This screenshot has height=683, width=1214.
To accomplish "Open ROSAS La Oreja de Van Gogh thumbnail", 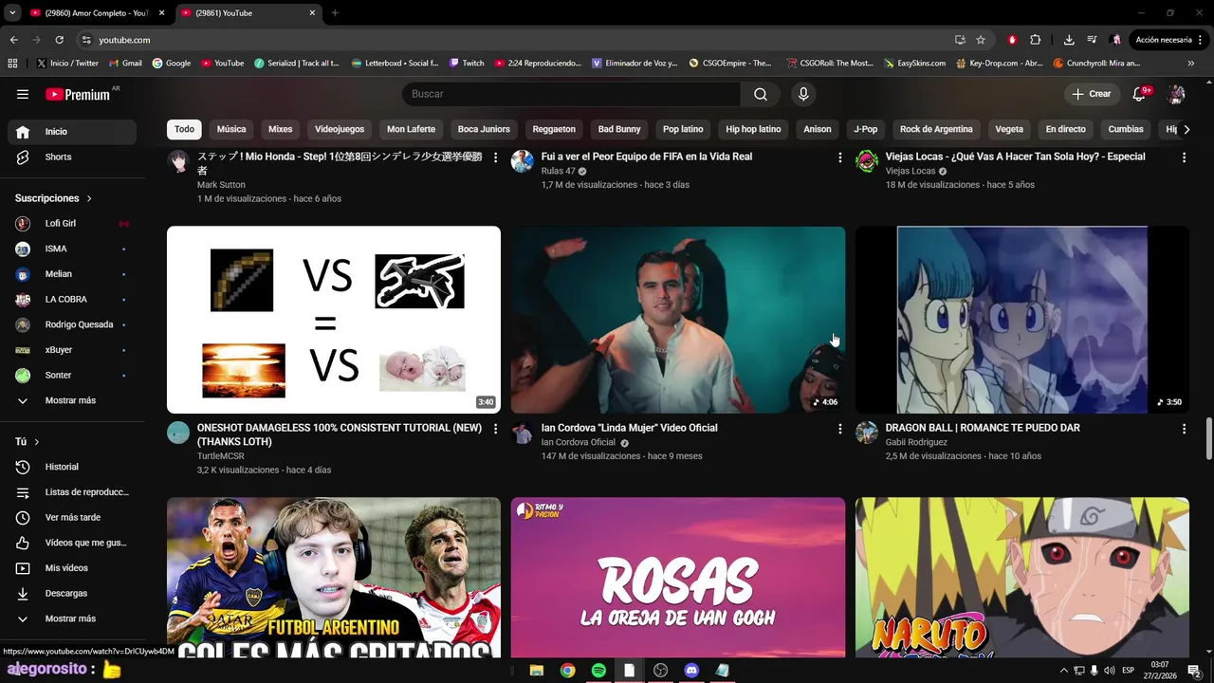I will pos(678,578).
